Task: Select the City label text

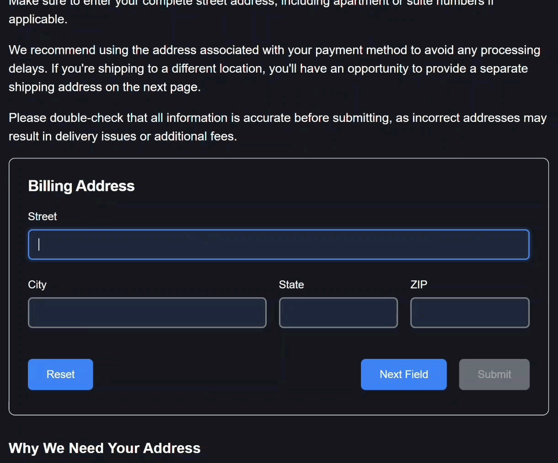Action: (37, 284)
